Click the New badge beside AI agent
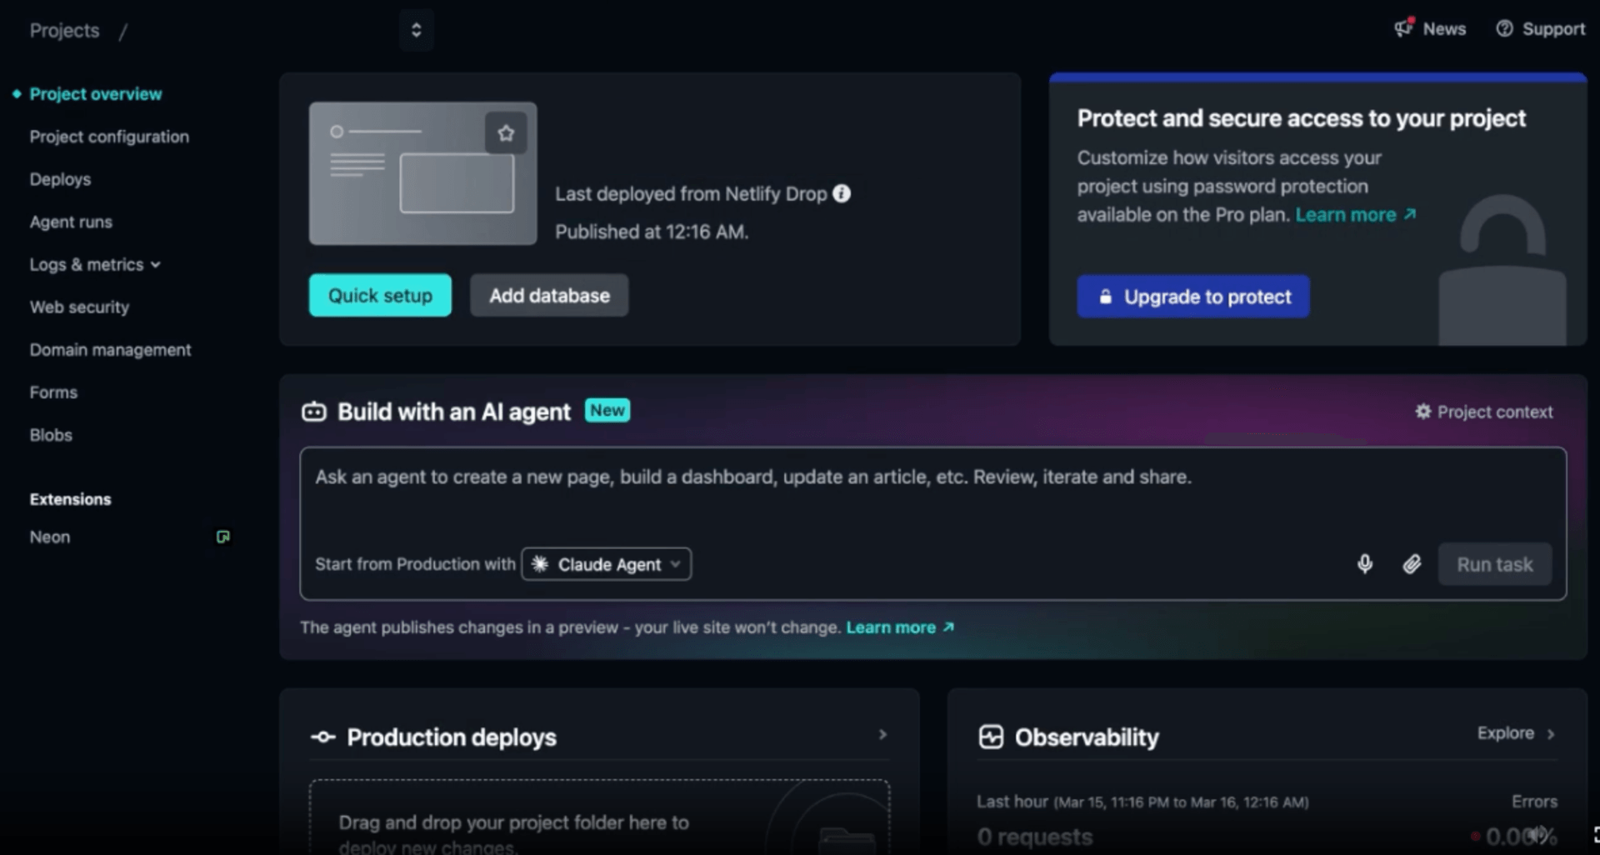1600x855 pixels. click(x=607, y=410)
